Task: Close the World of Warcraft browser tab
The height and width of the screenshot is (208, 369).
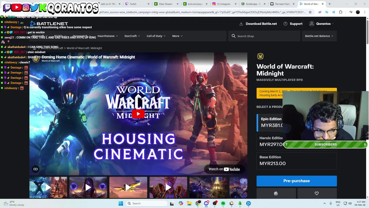Action: [323, 4]
